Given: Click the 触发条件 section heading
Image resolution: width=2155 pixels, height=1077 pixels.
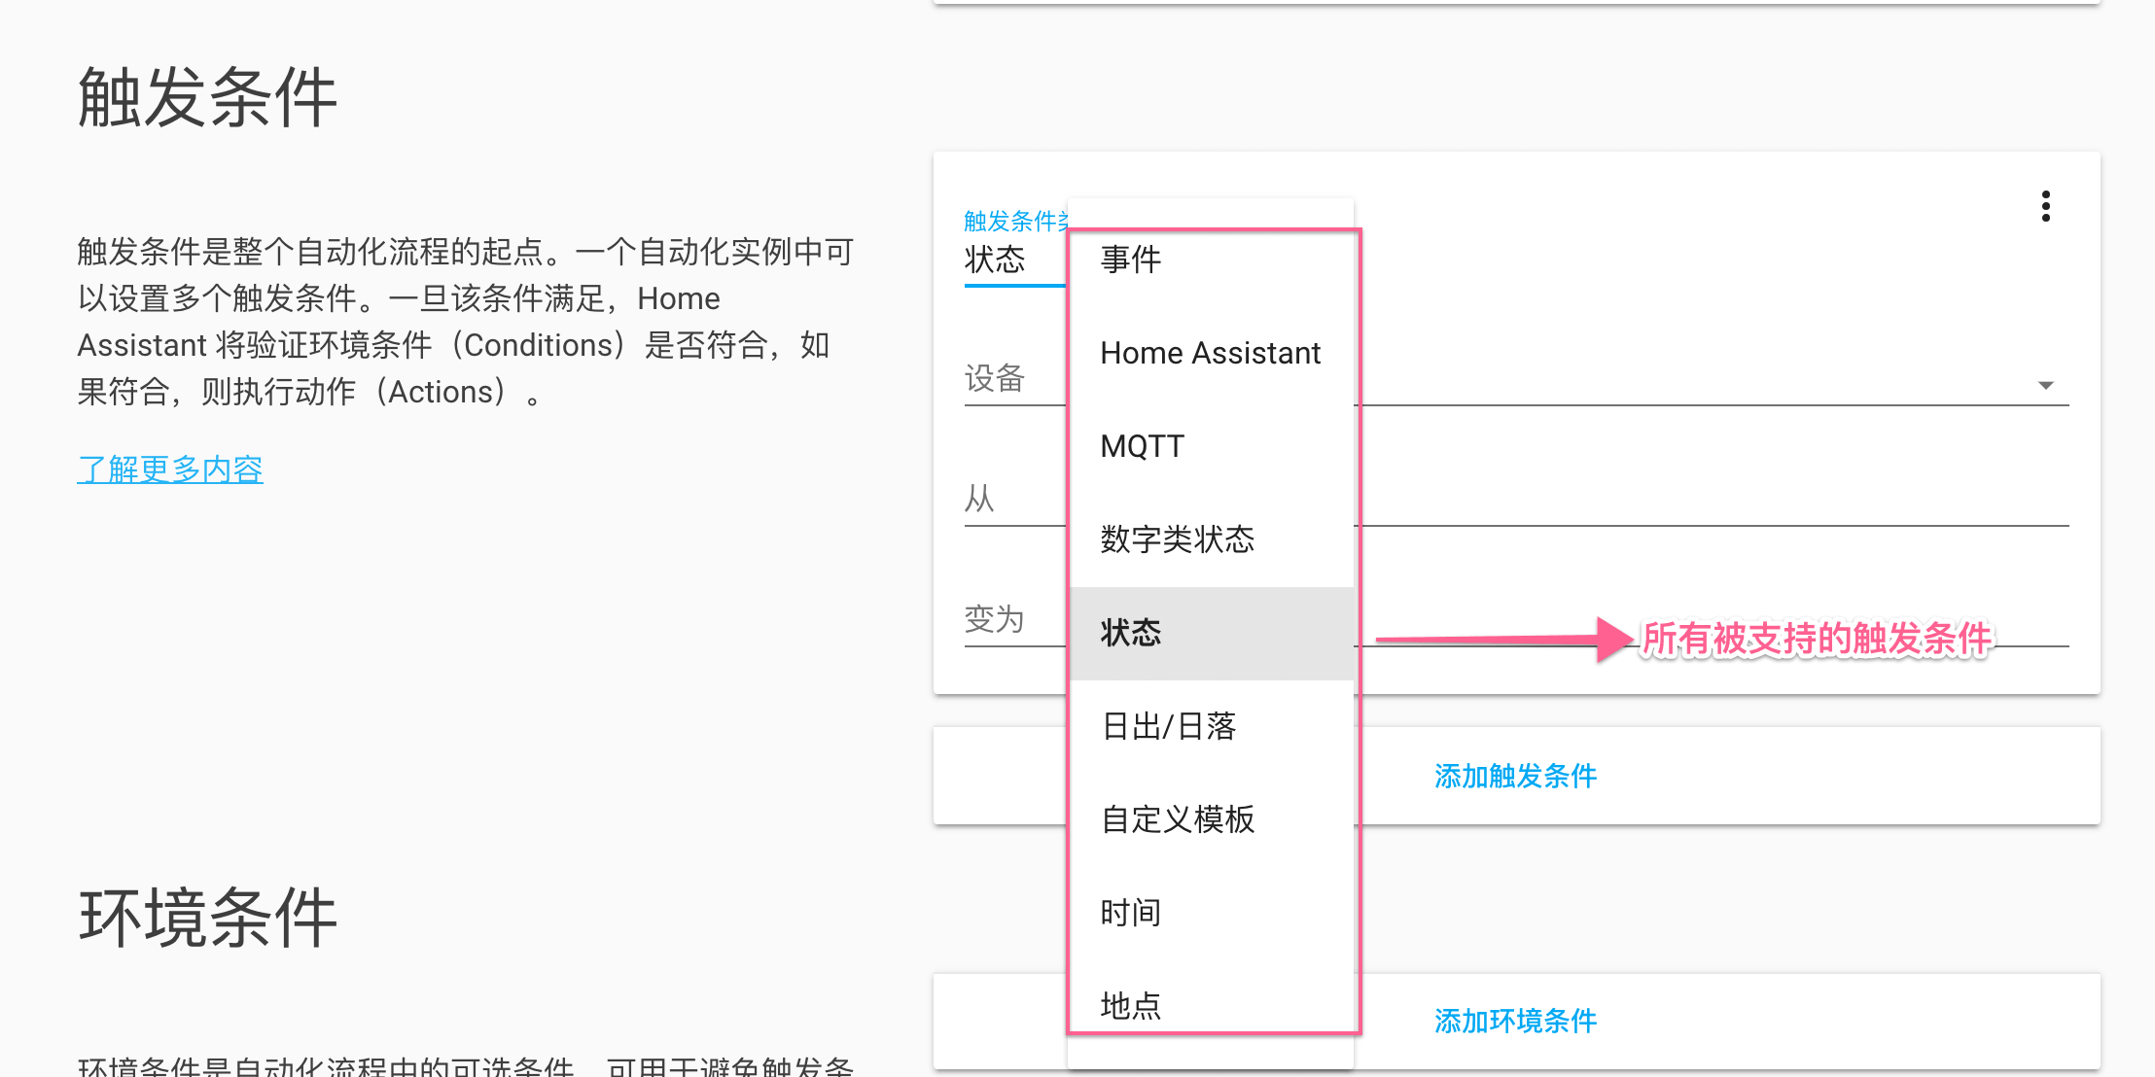Looking at the screenshot, I should 207,98.
